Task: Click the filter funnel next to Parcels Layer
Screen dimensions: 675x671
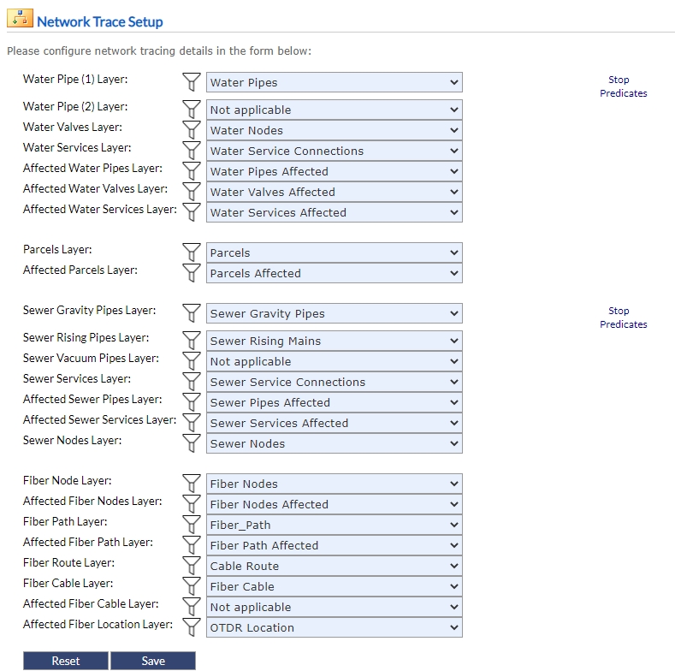Action: click(x=192, y=253)
